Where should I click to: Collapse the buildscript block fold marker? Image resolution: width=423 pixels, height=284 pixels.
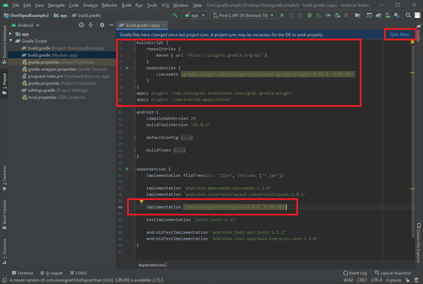pos(135,43)
